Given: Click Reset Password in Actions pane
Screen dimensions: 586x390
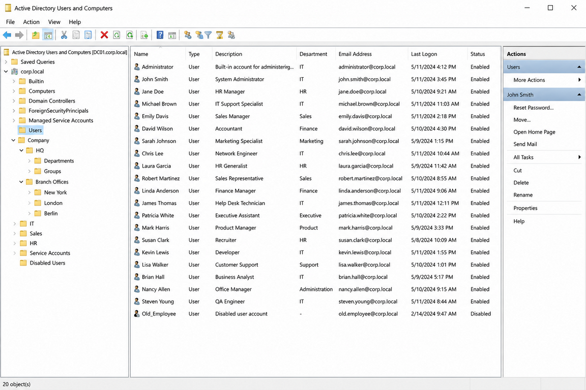Looking at the screenshot, I should pos(533,108).
